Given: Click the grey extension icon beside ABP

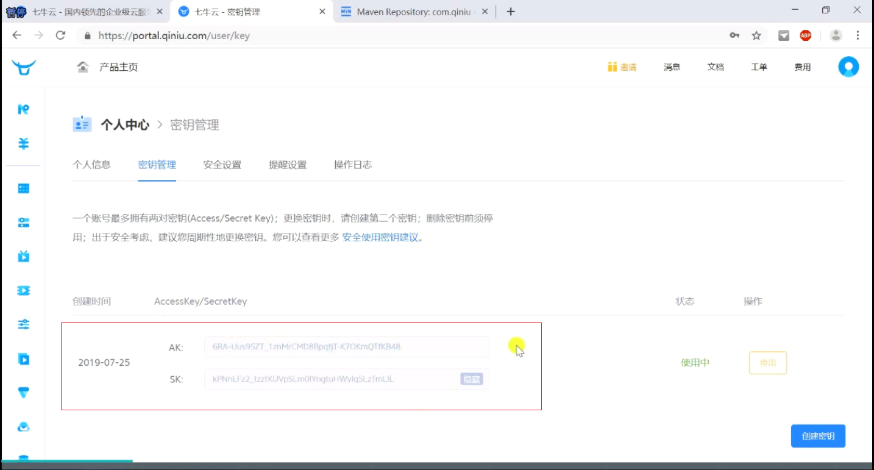Looking at the screenshot, I should click(x=784, y=35).
